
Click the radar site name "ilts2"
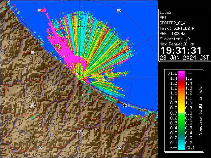click(166, 13)
